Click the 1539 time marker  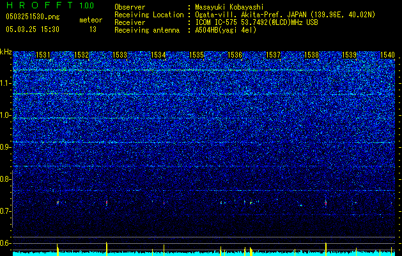350,55
